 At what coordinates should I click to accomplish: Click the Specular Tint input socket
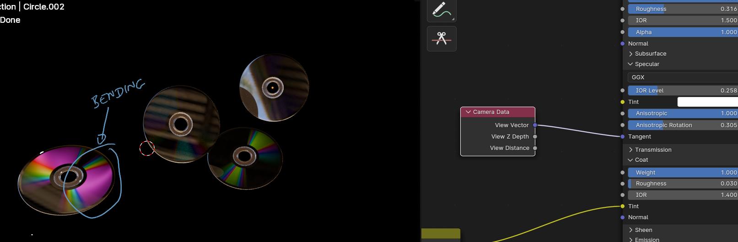click(x=623, y=102)
